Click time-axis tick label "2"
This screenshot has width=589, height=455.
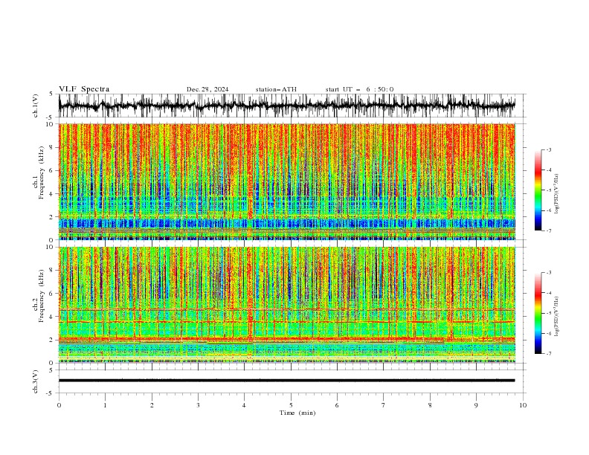tap(152, 405)
